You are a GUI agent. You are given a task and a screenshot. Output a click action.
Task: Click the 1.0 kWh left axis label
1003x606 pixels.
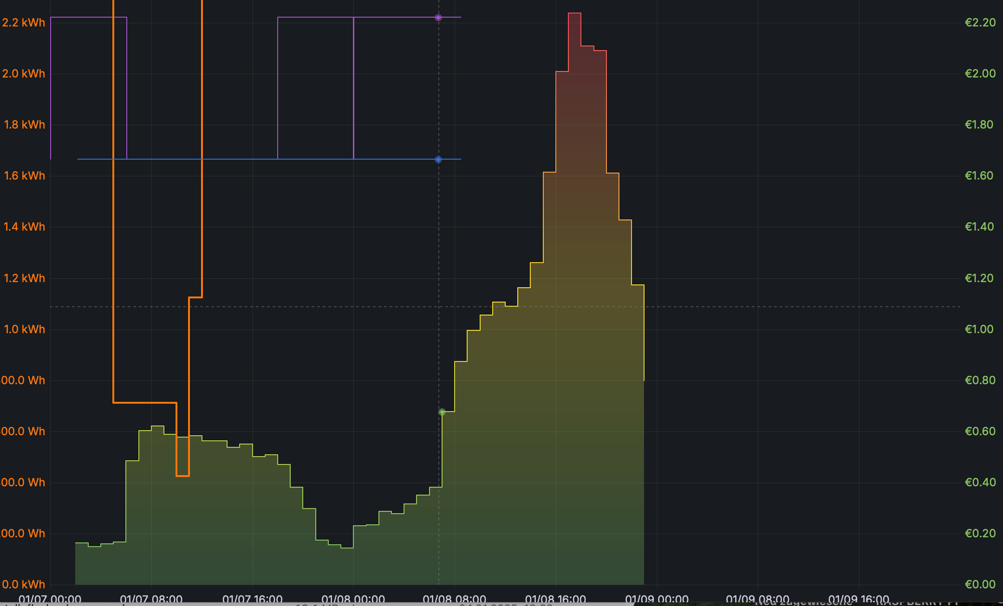pyautogui.click(x=25, y=329)
